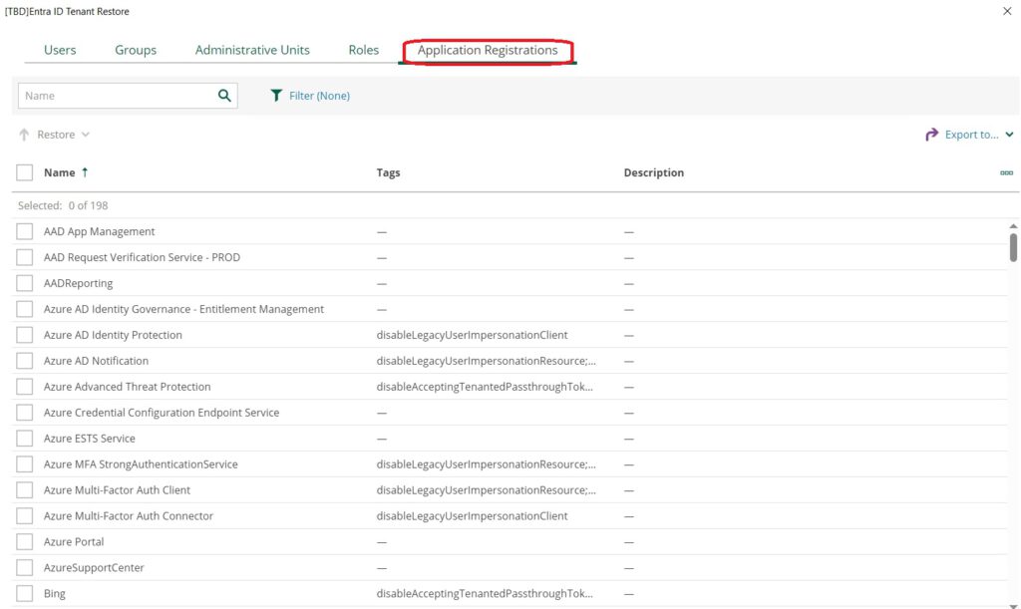The height and width of the screenshot is (609, 1021).
Task: Click Azure Credential Configuration Endpoint Service name
Action: point(162,413)
